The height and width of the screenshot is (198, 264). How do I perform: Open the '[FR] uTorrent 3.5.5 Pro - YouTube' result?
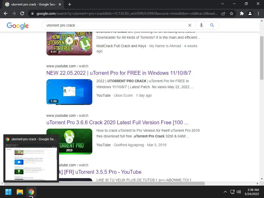100,172
